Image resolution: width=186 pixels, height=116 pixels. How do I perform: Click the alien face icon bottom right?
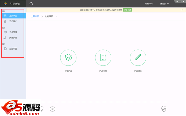[164, 109]
